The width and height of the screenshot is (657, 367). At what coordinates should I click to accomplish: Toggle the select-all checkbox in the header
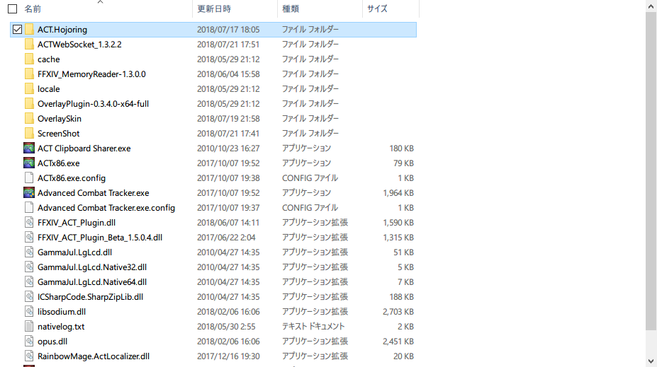click(13, 8)
